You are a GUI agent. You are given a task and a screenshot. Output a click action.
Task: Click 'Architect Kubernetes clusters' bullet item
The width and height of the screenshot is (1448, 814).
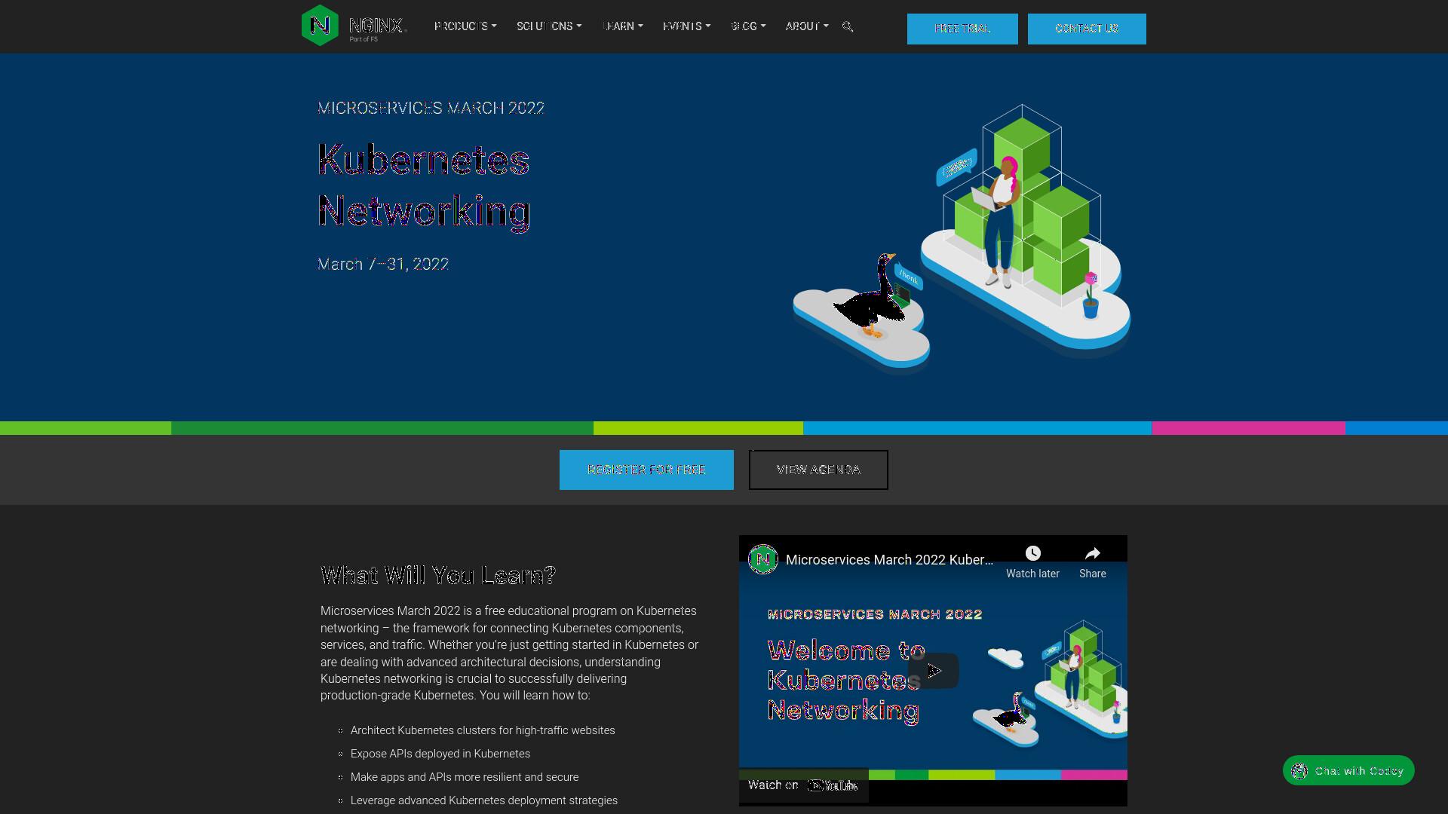pos(483,730)
